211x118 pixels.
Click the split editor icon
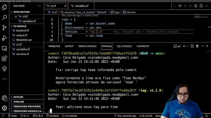click(x=201, y=6)
